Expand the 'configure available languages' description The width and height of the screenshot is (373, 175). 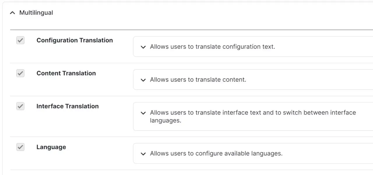click(143, 153)
